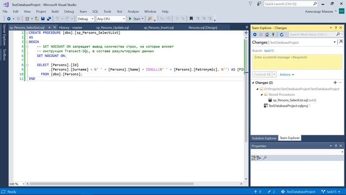Stage all changes with the plus icon
Image resolution: width=346 pixels, height=195 pixels.
click(335, 82)
